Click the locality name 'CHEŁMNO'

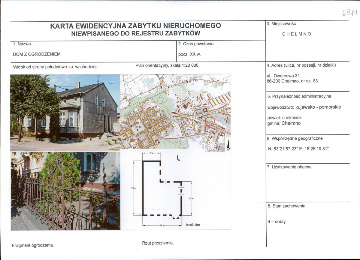(x=297, y=34)
